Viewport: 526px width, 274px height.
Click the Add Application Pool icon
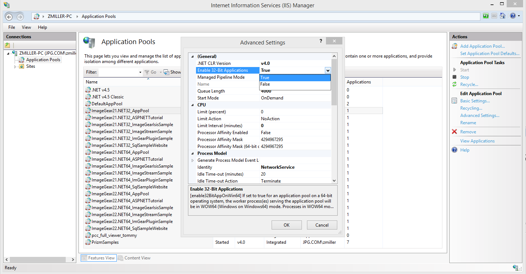tap(454, 46)
